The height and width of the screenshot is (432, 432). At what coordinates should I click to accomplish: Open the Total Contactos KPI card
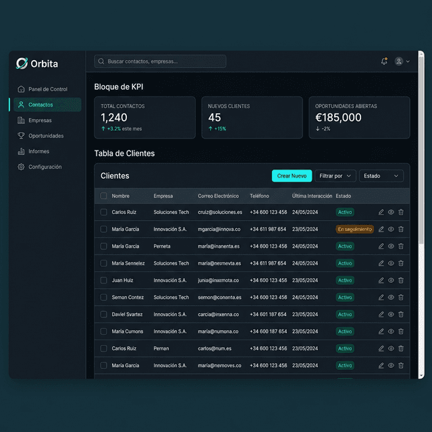coord(145,117)
